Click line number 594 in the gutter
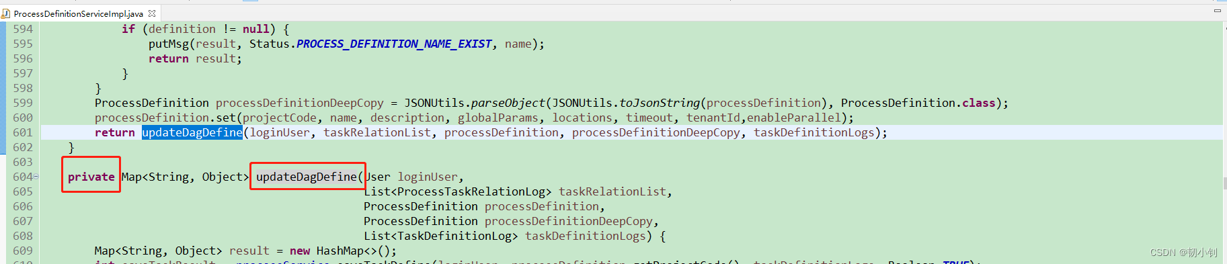The height and width of the screenshot is (264, 1227). 23,29
